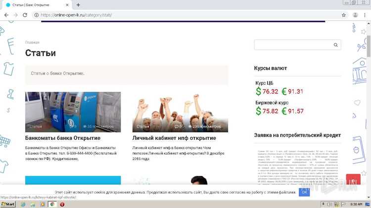Open the Личный кабинет нпф открытие title
This screenshot has height=208, width=371.
click(174, 138)
